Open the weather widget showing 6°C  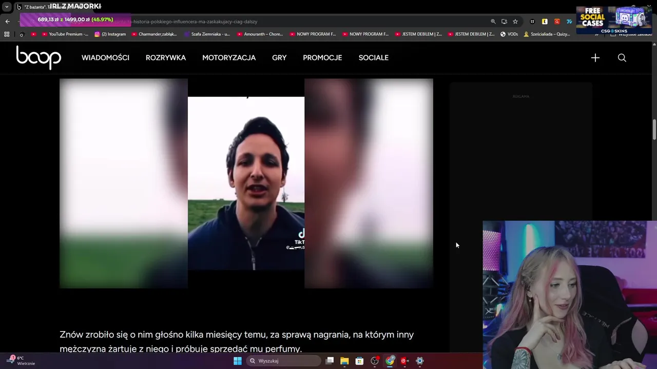point(21,361)
